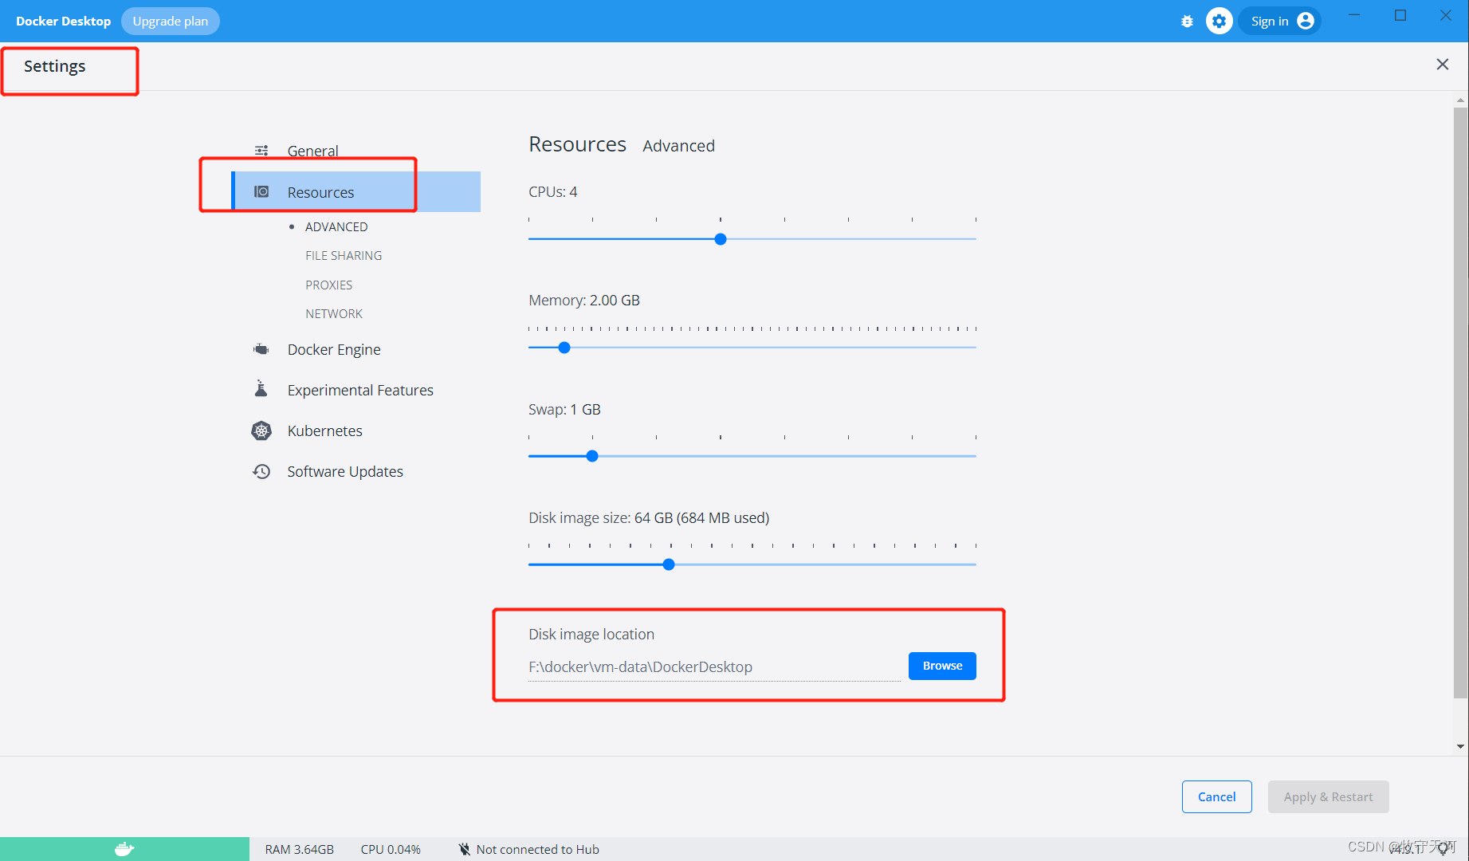Click the CPUs slider handle
1469x861 pixels.
pos(721,239)
